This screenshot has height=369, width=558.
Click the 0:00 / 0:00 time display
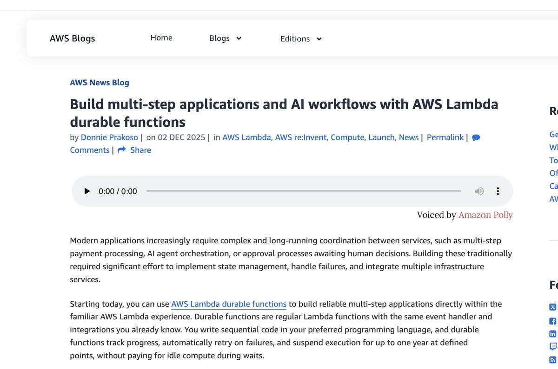(x=118, y=191)
